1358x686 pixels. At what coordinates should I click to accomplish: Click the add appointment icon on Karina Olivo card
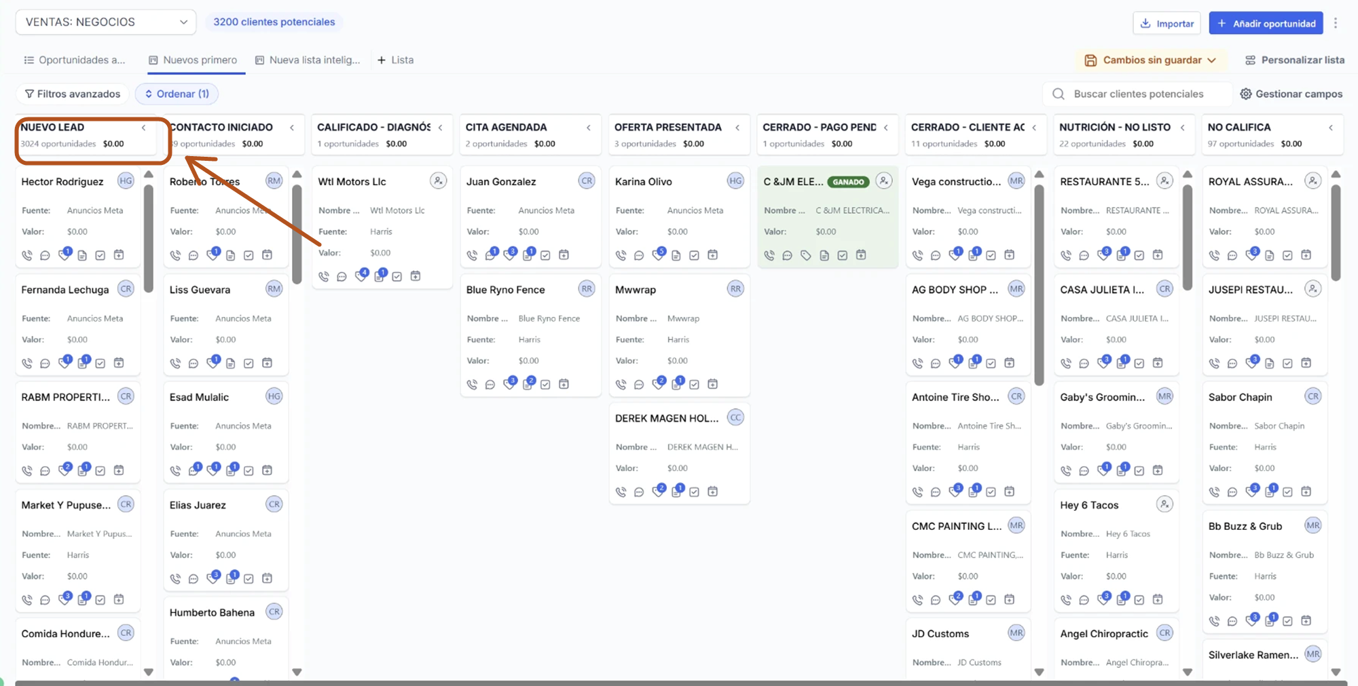coord(712,255)
